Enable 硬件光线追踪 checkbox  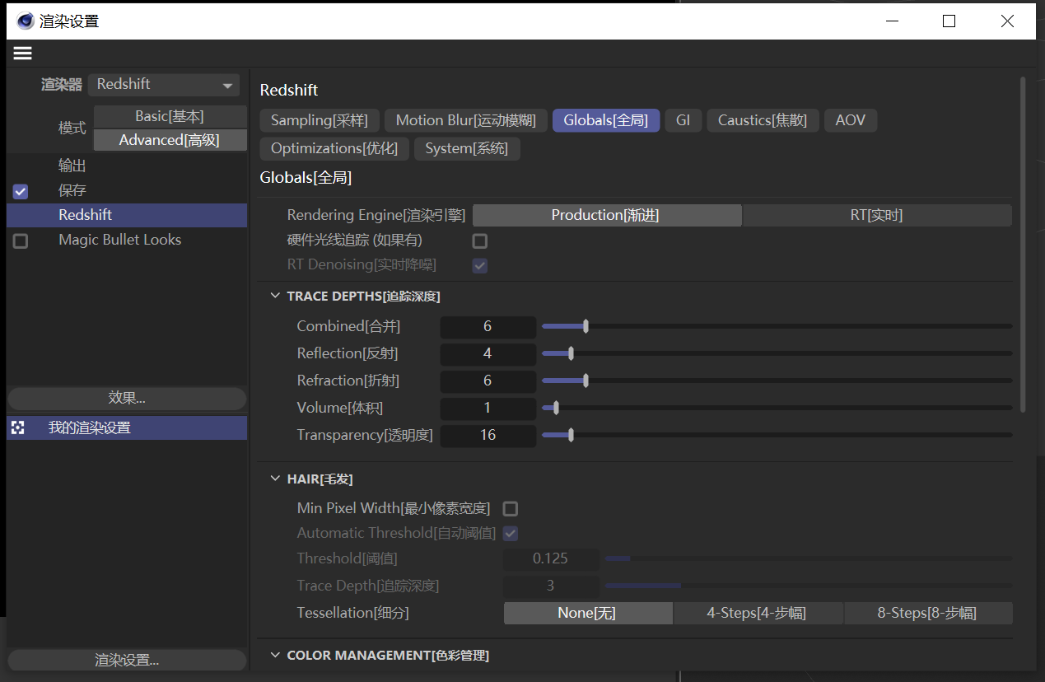coord(479,241)
